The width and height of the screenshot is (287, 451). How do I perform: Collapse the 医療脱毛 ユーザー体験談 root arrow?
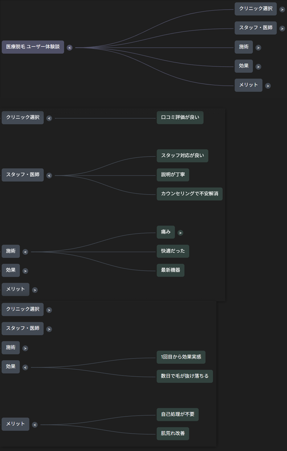pos(69,48)
